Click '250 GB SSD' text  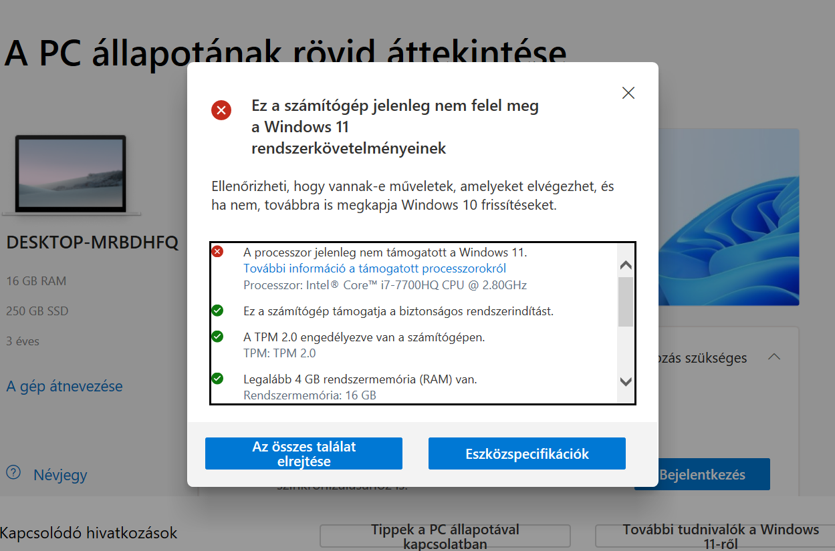[x=37, y=311]
